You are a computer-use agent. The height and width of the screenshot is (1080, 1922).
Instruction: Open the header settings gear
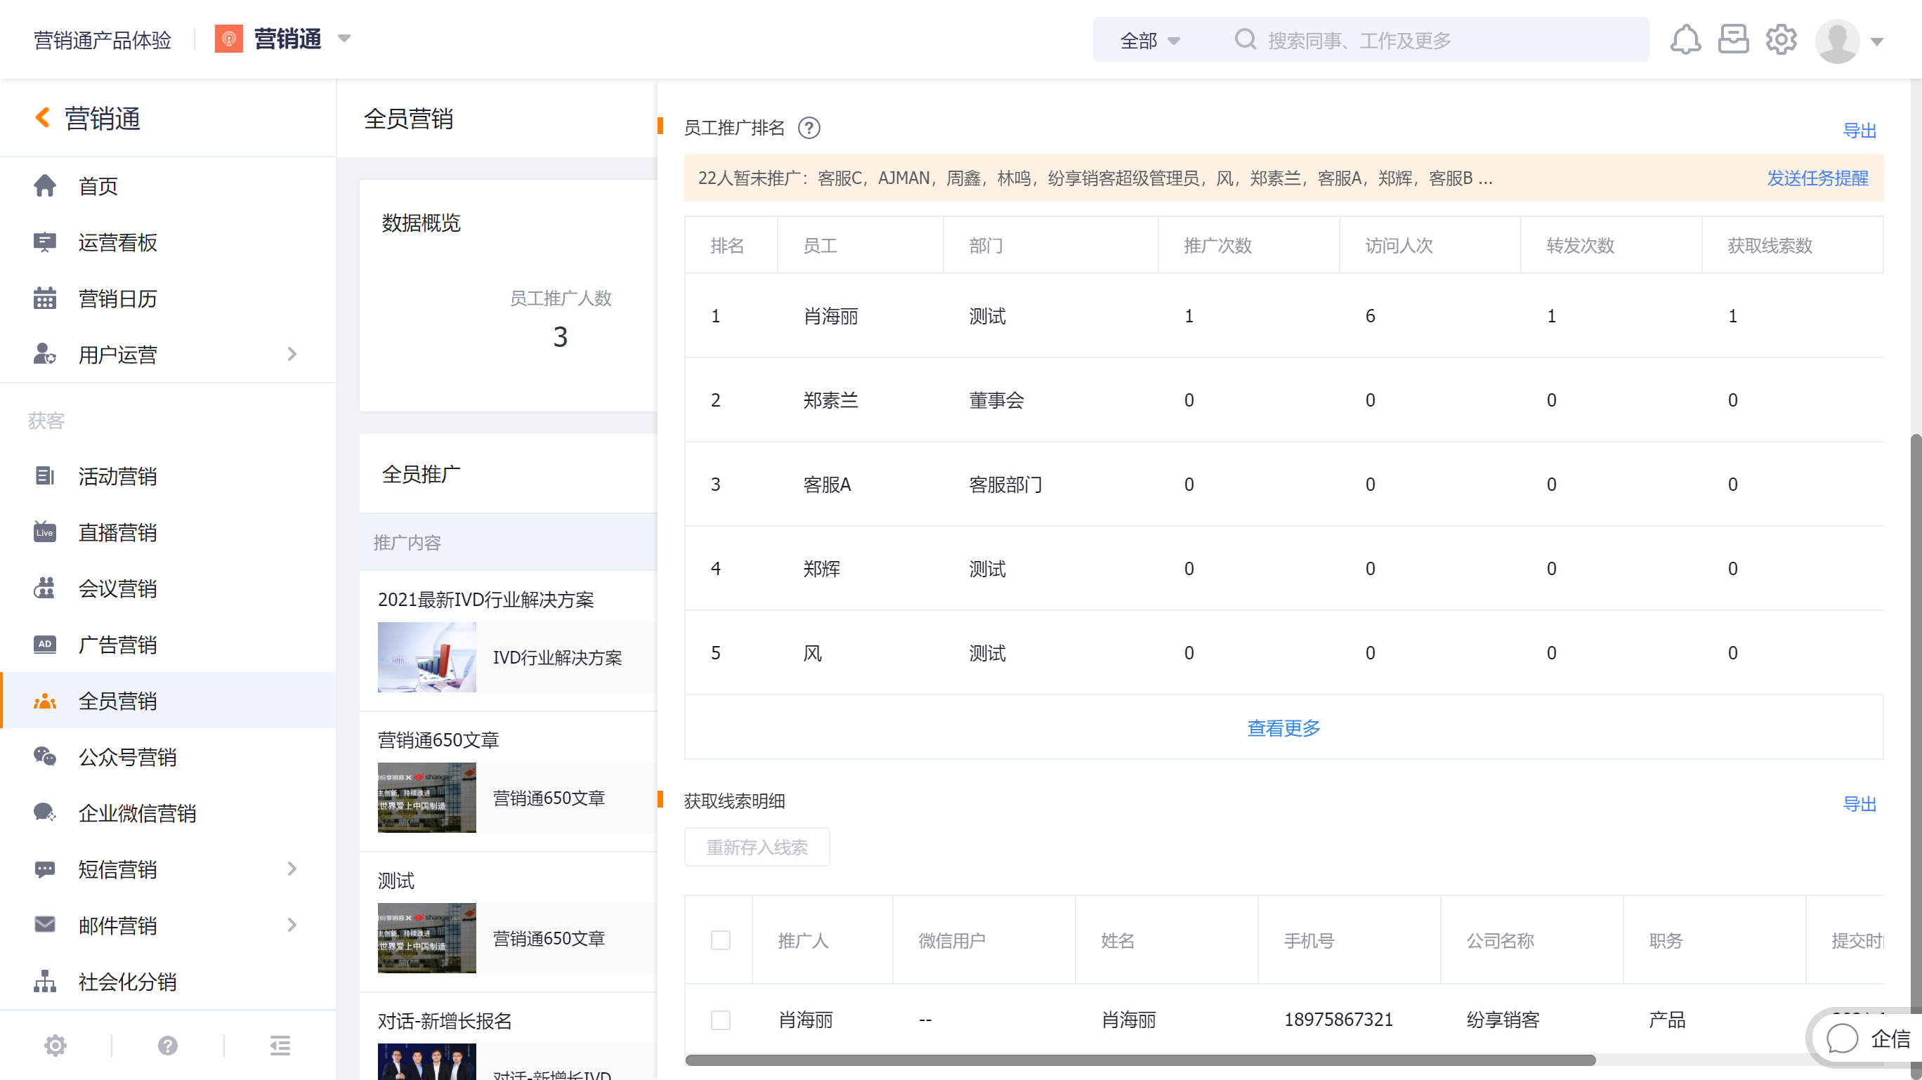pyautogui.click(x=1781, y=39)
